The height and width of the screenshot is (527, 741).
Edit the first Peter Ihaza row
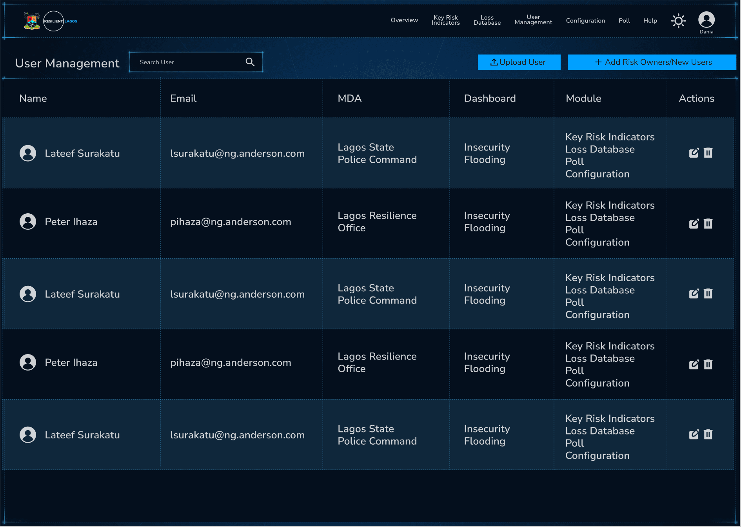(694, 224)
